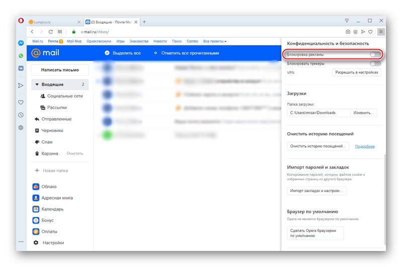Click Сделать Opera браузером по умолчанию
This screenshot has width=402, height=267.
pyautogui.click(x=315, y=233)
